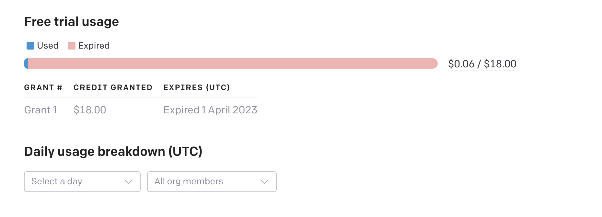Click the blue Used legend swatch

click(x=30, y=46)
